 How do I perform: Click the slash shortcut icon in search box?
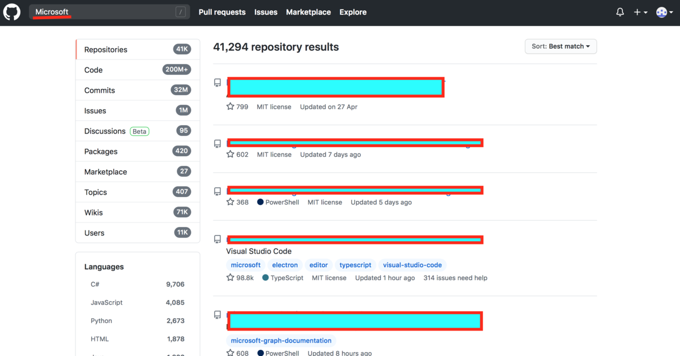coord(181,12)
